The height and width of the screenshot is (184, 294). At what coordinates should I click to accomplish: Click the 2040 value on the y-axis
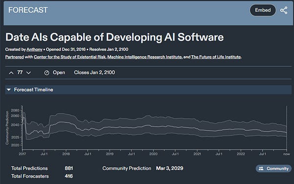15,125
